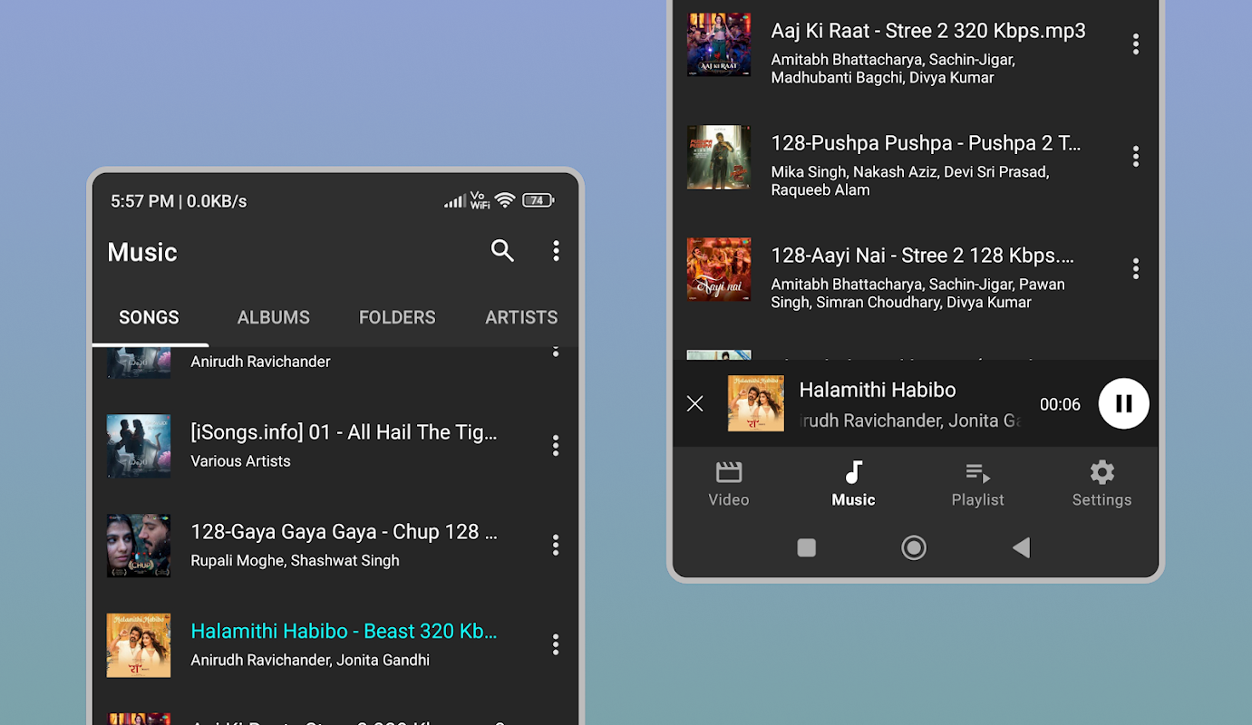
Task: Tap the Wi-Fi status bar icon
Action: pyautogui.click(x=506, y=200)
